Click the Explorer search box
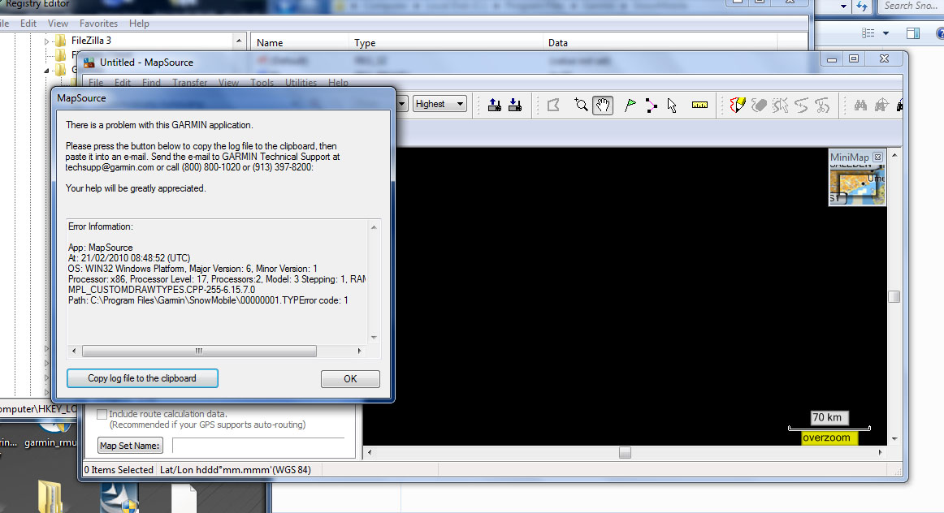 pyautogui.click(x=910, y=6)
